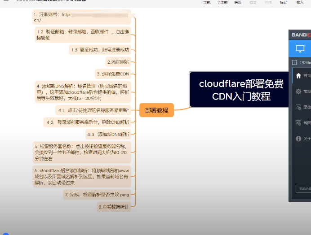Open the Bandicam 截图 image settings tab
The height and width of the screenshot is (235, 311).
[x=303, y=123]
